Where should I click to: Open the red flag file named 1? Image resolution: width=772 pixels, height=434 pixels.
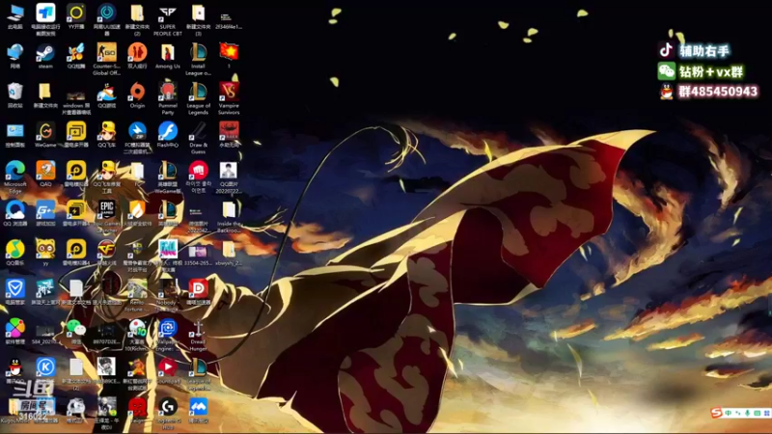coord(229,55)
